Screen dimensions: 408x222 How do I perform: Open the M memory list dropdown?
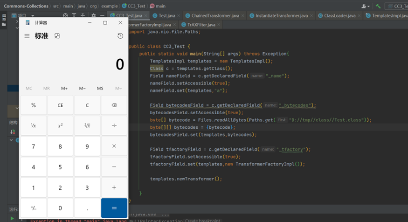tap(118, 89)
